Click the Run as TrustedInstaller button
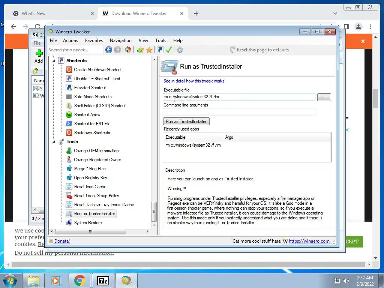 point(186,121)
